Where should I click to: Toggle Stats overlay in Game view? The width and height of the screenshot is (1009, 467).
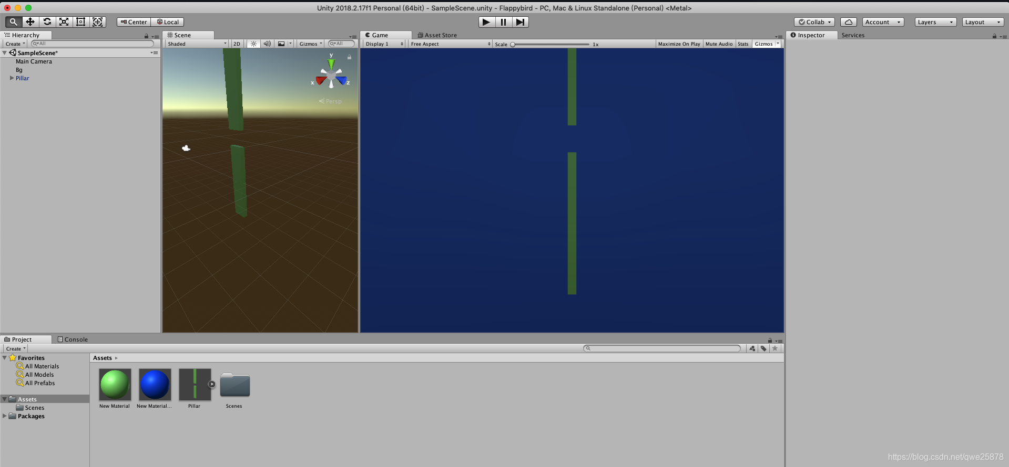pos(743,44)
